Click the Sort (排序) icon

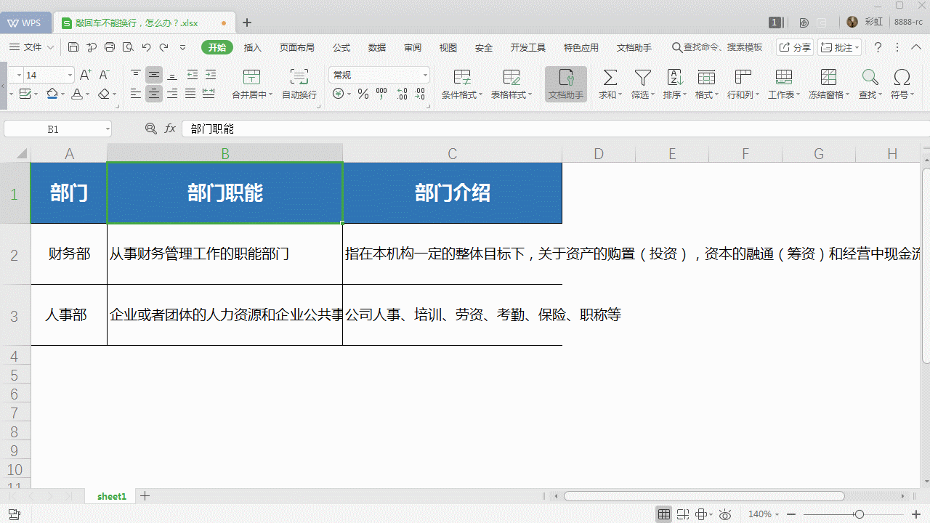click(x=674, y=84)
